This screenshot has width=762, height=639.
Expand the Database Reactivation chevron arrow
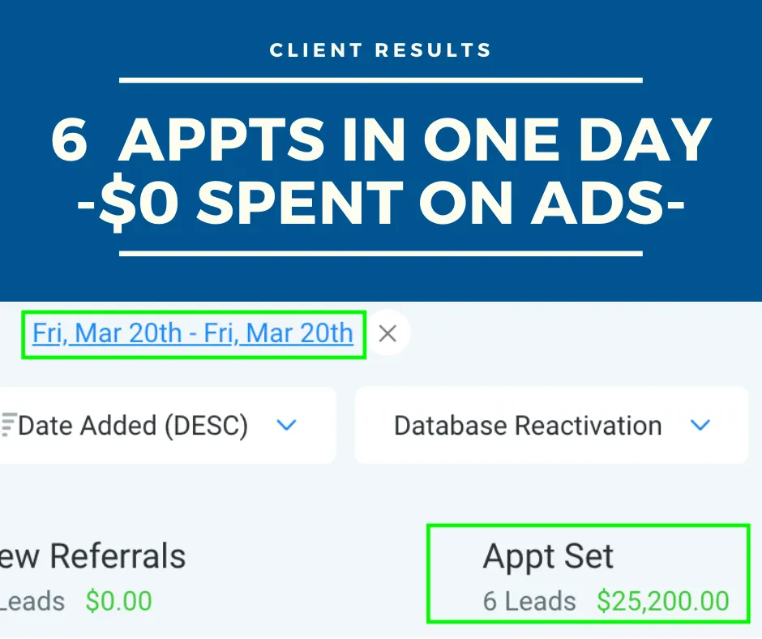coord(700,425)
